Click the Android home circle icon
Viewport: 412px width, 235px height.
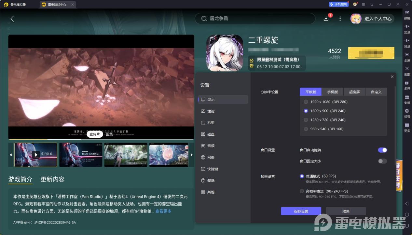tap(407, 214)
